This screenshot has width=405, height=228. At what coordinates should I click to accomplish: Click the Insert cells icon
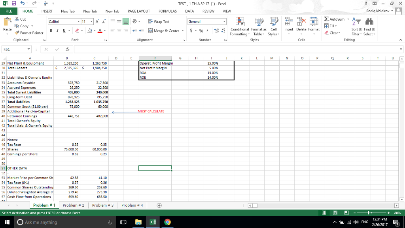click(288, 22)
